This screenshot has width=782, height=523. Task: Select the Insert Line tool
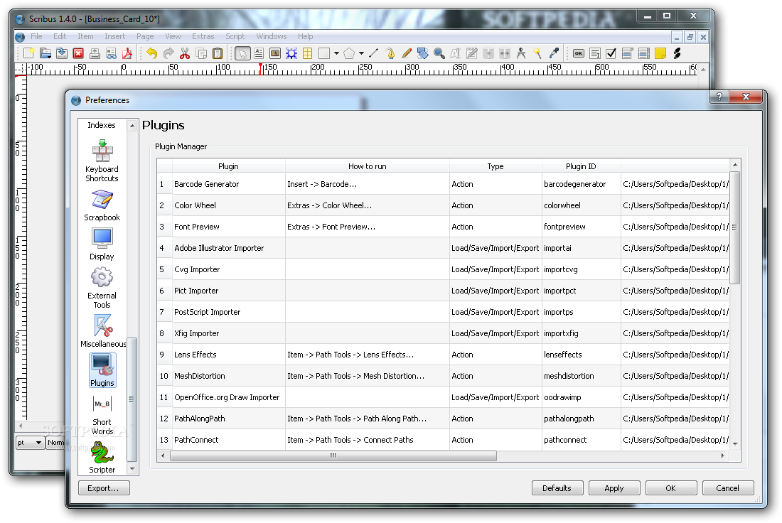373,53
